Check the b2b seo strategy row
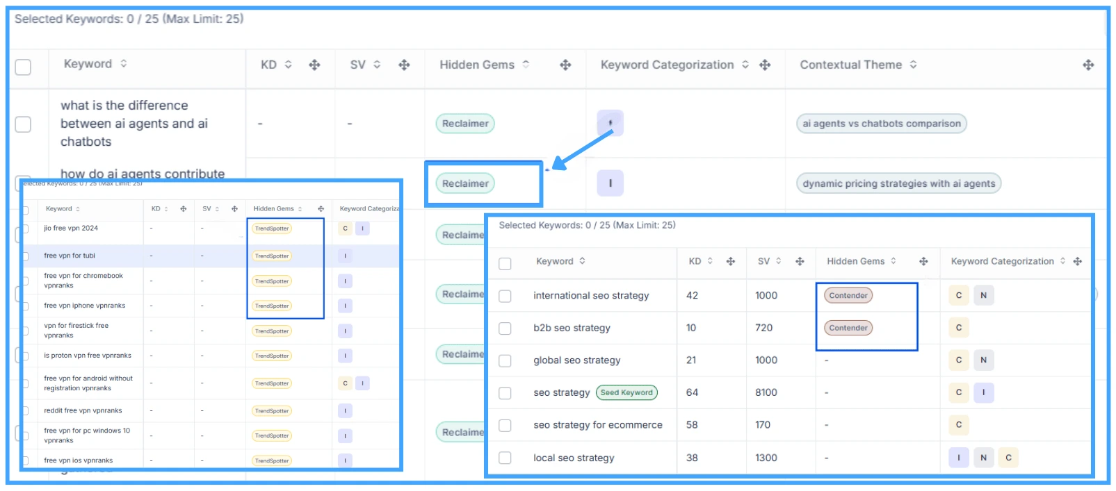Image resolution: width=1116 pixels, height=491 pixels. click(506, 328)
